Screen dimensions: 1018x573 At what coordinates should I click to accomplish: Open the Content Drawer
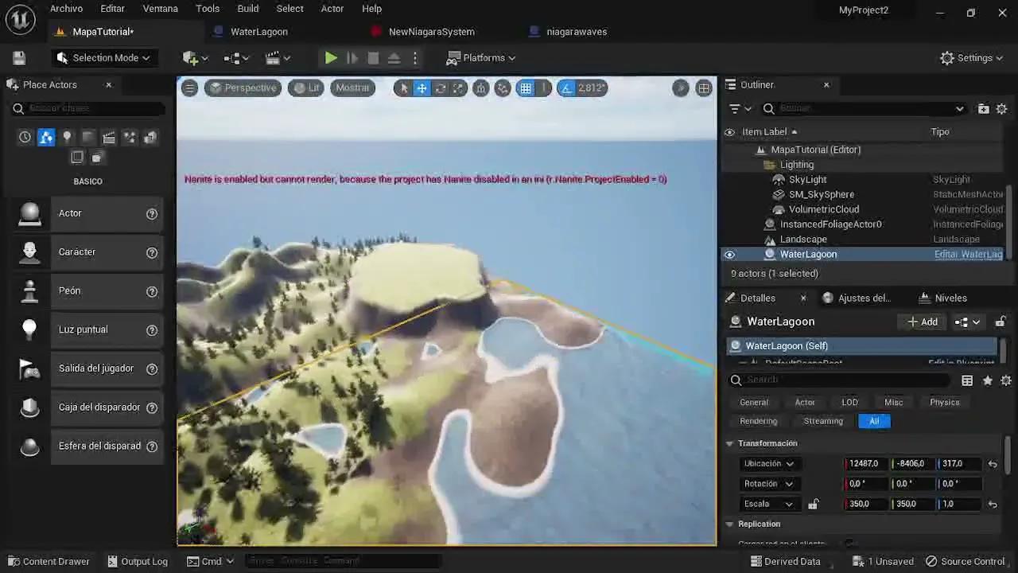pos(49,561)
